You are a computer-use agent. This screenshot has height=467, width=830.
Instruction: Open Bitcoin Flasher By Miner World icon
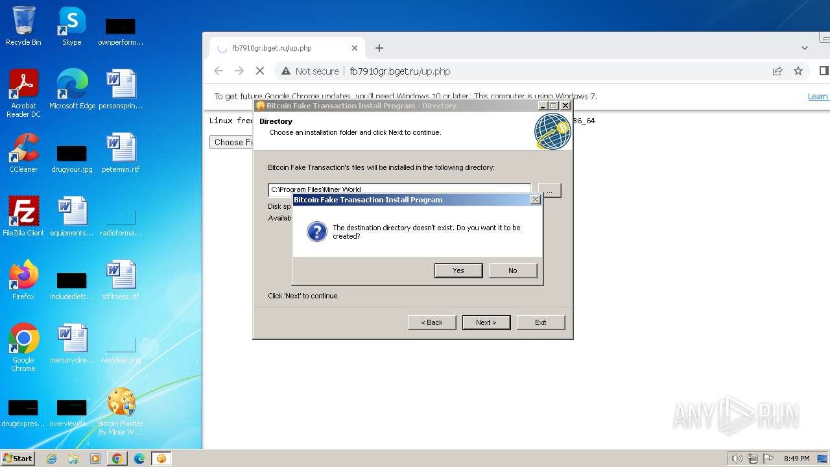click(121, 411)
